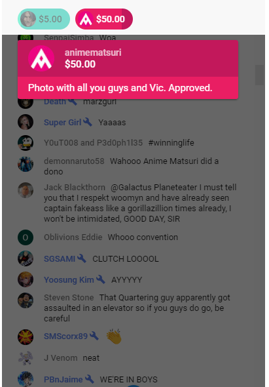The height and width of the screenshot is (387, 269).
Task: Click Yoosung Kim's wrench badge
Action: (101, 279)
